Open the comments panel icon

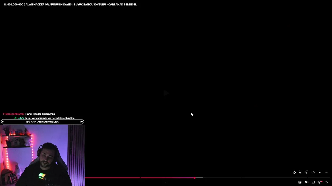click(307, 172)
